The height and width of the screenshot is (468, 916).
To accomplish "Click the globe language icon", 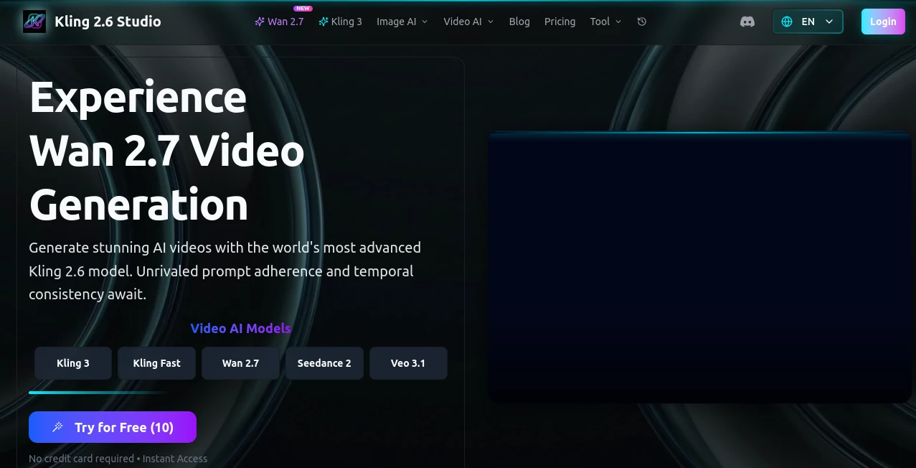I will pyautogui.click(x=787, y=22).
